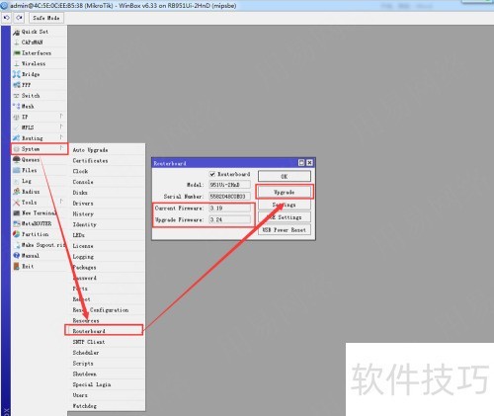
Task: Open Queues icon in sidebar
Action: (x=17, y=160)
